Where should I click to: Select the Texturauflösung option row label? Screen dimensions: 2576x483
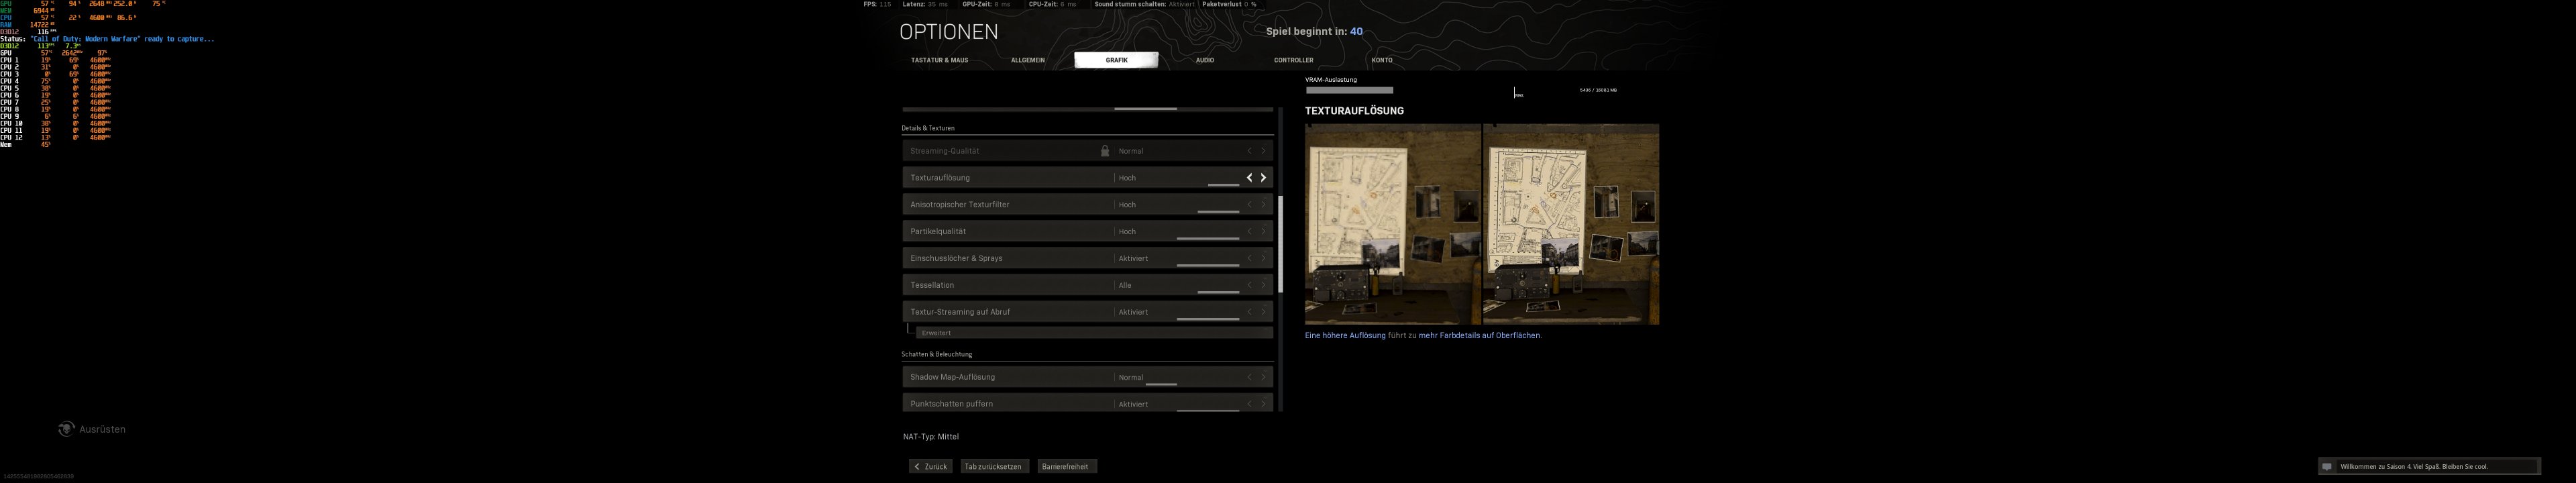(940, 178)
